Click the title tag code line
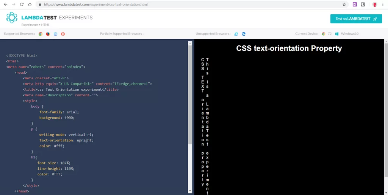388x195 pixels. (71, 90)
